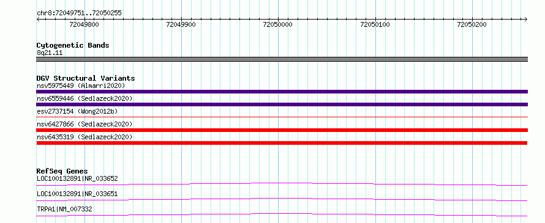Click the 8q21.11 band label

point(50,53)
